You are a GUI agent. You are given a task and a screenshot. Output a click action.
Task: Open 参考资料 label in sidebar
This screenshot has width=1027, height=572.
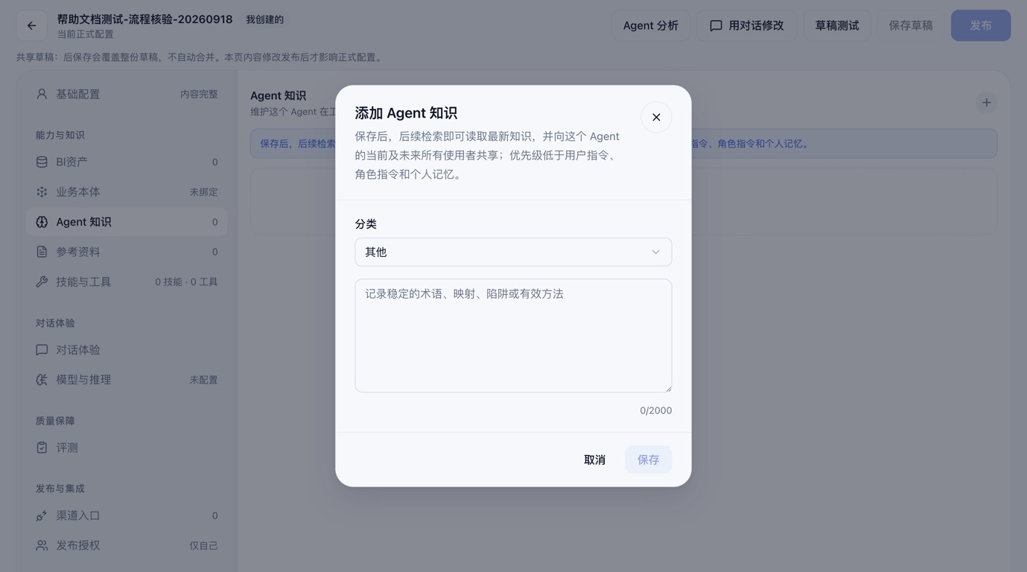pos(78,252)
